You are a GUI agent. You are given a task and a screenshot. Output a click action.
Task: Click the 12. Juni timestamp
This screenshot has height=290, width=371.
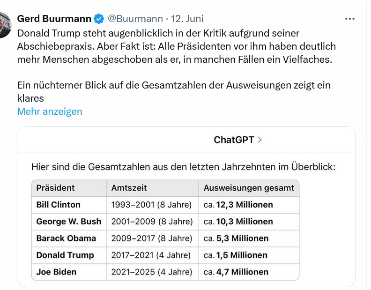(187, 19)
